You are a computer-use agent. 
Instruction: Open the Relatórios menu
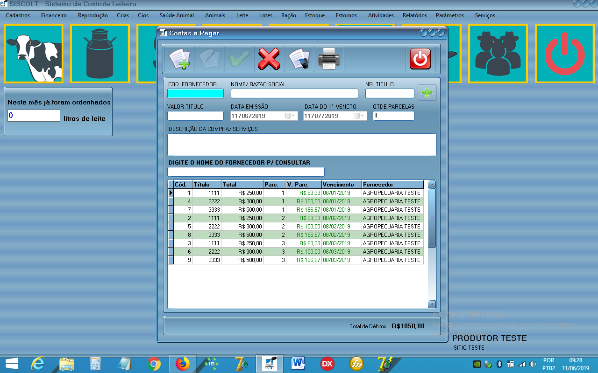tap(415, 15)
